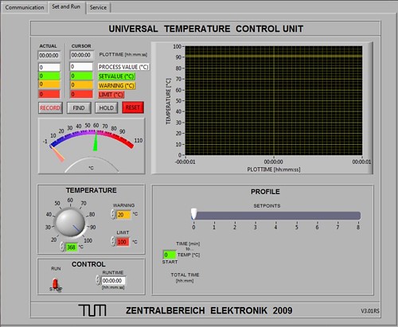Click the ACTUAL green setvalue field
The image size is (398, 327).
pos(49,76)
